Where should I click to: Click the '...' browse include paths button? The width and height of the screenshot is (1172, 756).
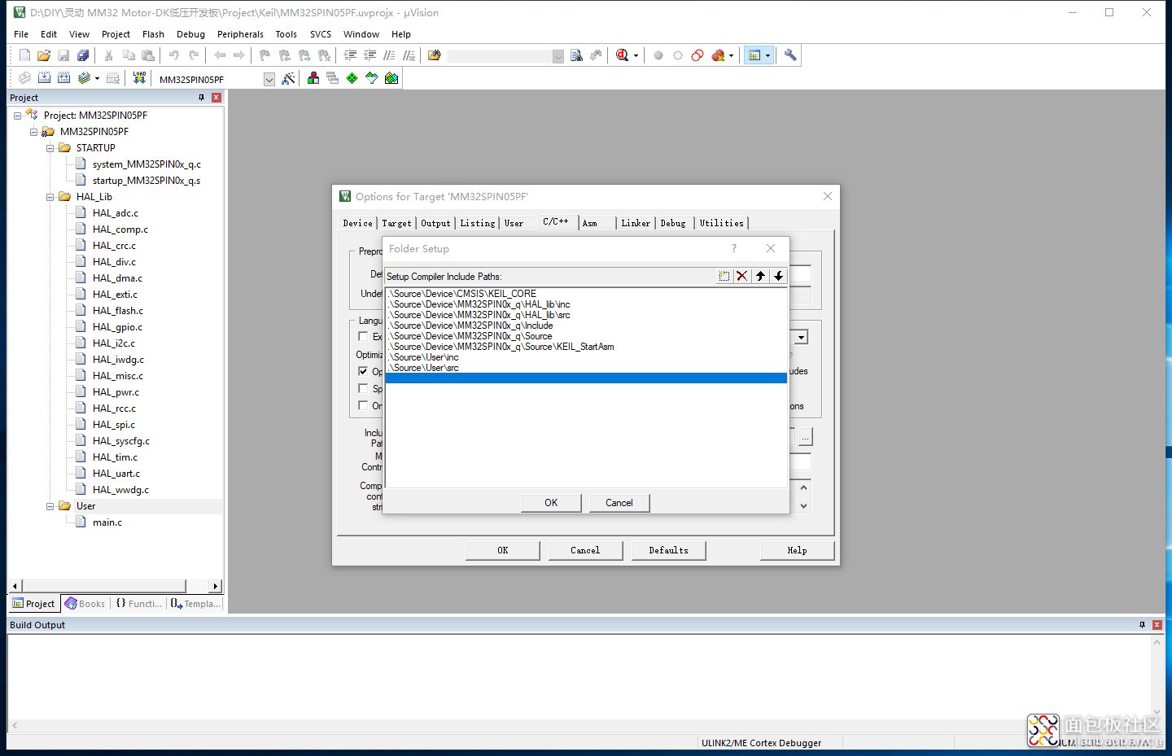pyautogui.click(x=805, y=438)
